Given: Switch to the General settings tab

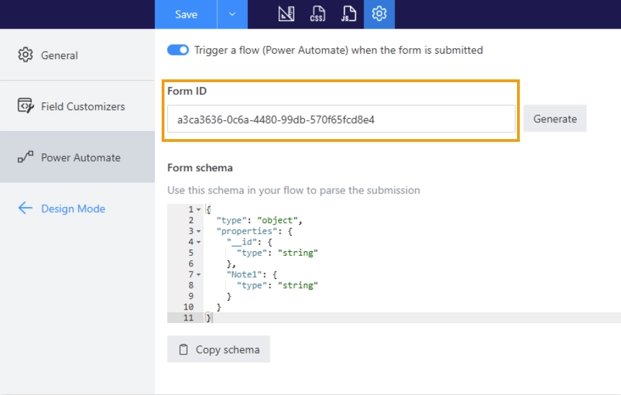Looking at the screenshot, I should point(59,56).
